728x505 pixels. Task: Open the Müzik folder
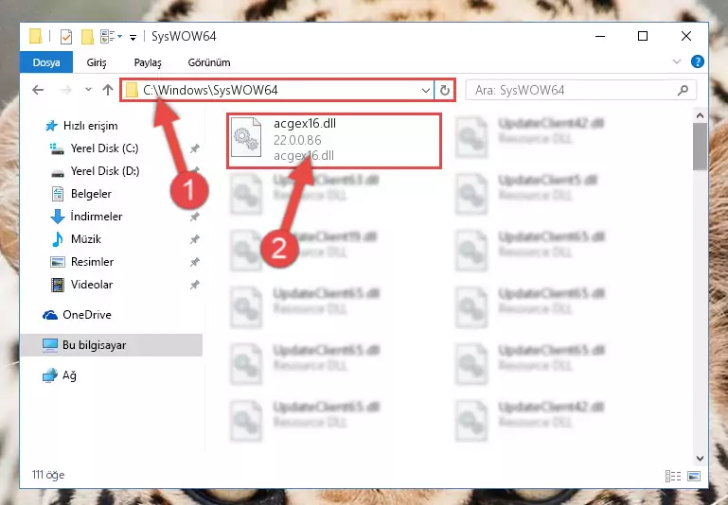pyautogui.click(x=86, y=239)
